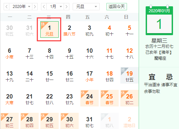Go to next month arrow
Screen dimensions: 179x129
point(66,7)
